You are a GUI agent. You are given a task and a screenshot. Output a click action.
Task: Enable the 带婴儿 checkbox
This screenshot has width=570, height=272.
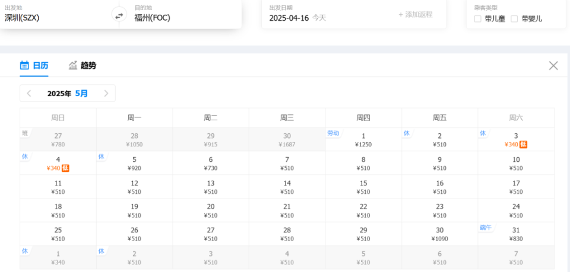click(514, 19)
